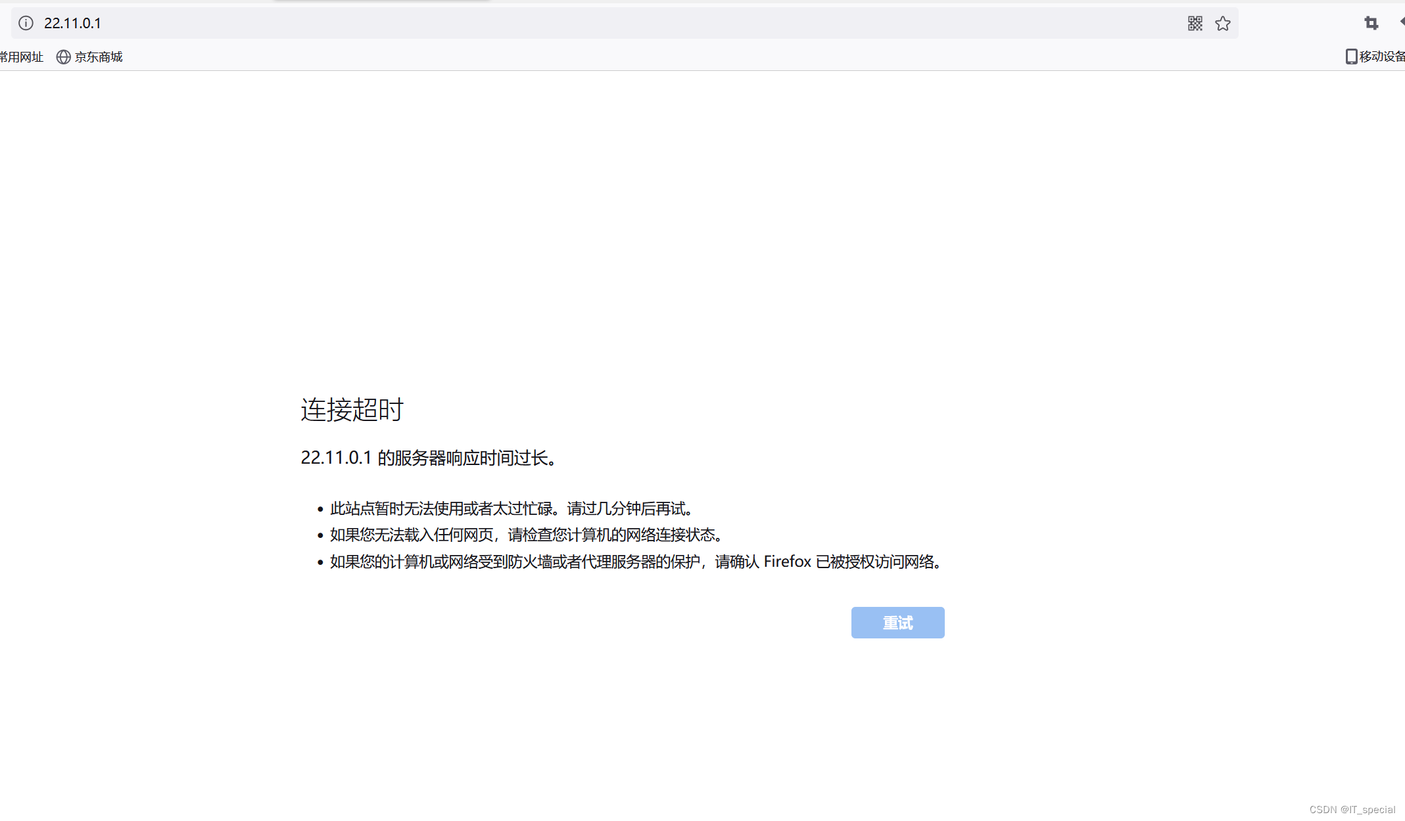Open the screenshot crop tool icon
The image size is (1405, 821).
pyautogui.click(x=1371, y=24)
